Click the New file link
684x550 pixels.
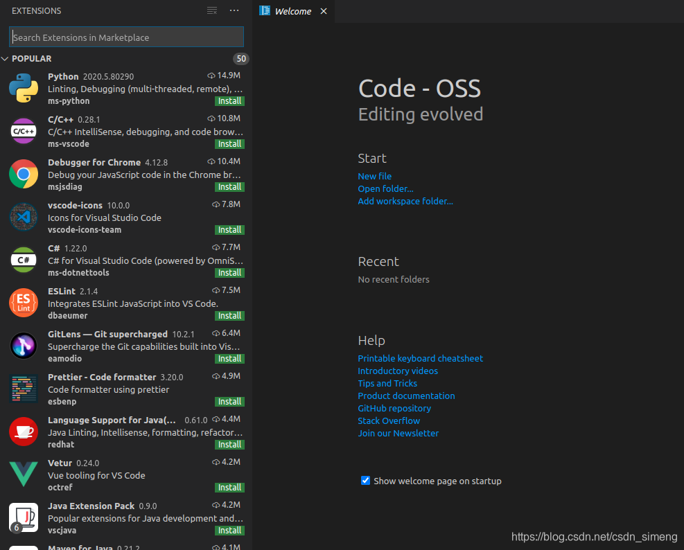[x=375, y=176]
